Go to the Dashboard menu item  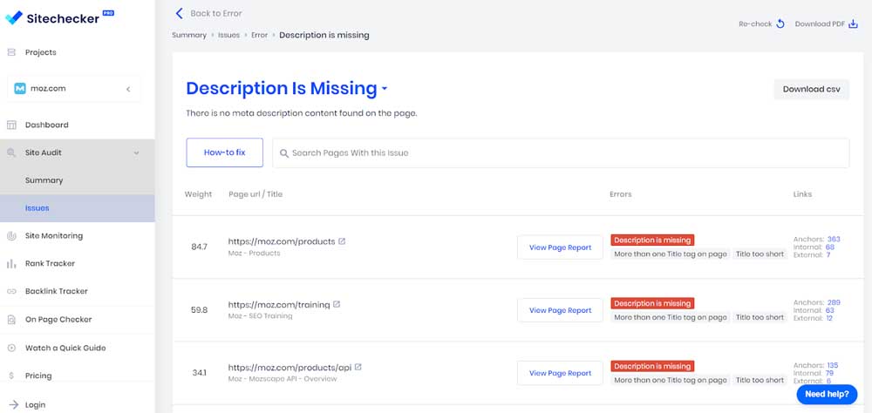click(47, 125)
